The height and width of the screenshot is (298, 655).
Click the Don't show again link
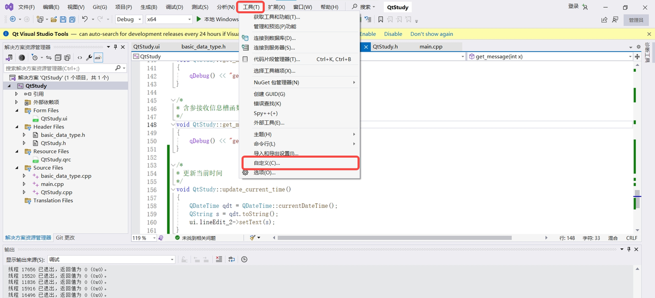click(x=431, y=34)
